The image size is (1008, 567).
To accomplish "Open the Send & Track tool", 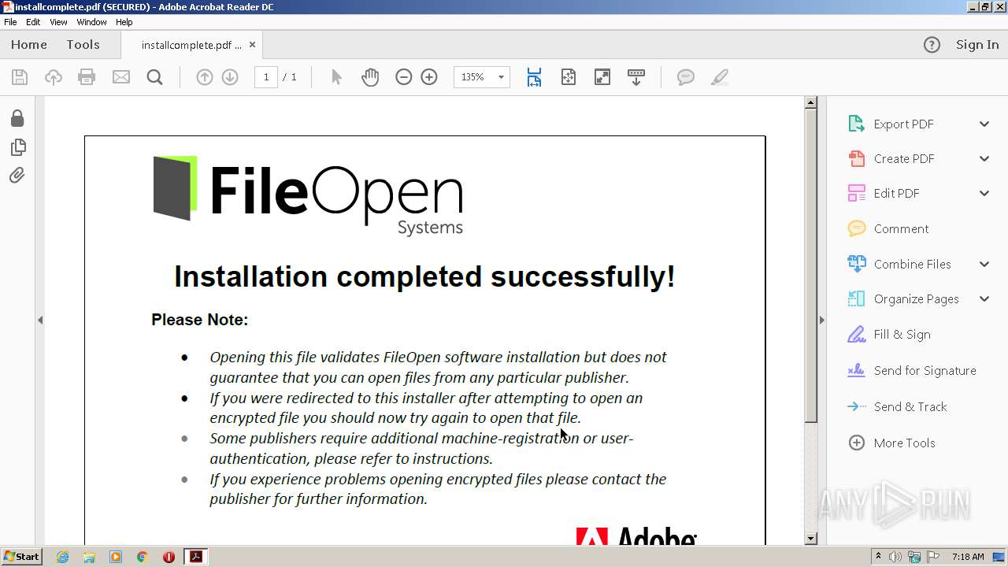I will (x=910, y=406).
